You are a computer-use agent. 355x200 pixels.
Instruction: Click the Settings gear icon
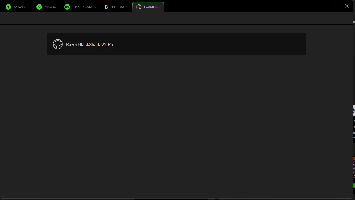107,7
